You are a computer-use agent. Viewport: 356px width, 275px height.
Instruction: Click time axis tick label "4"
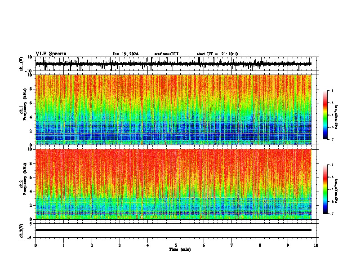148,245
